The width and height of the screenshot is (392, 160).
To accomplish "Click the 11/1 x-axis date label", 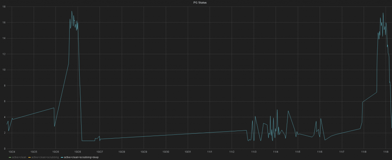I will pos(210,152).
